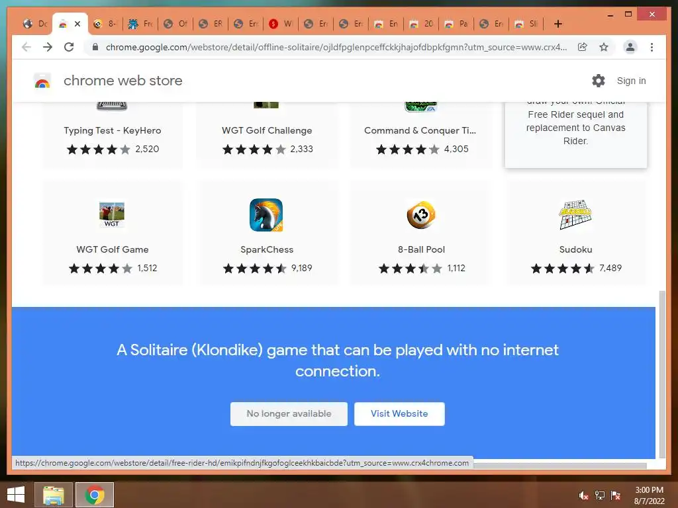Click the muted volume tray icon
This screenshot has width=678, height=508.
click(583, 495)
